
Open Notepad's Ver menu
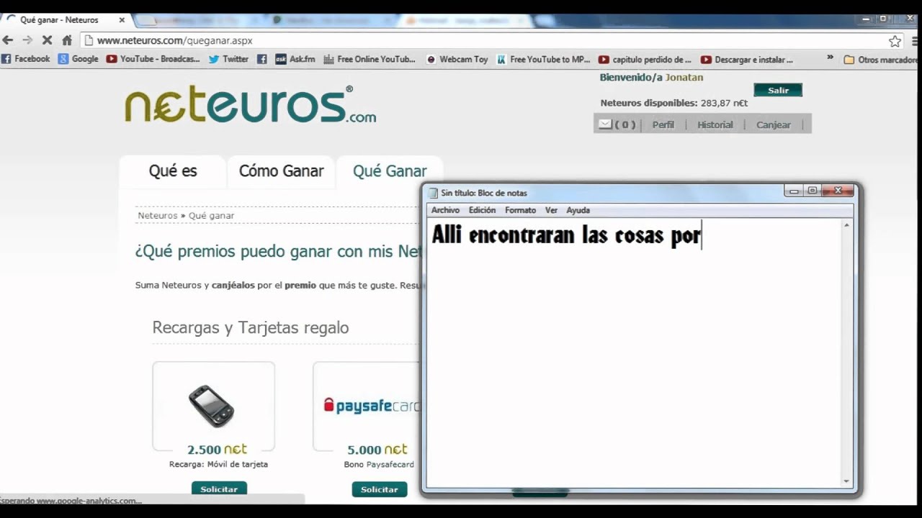tap(551, 210)
